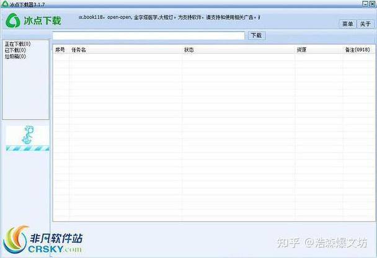Click the scrolling announcement text at top

point(169,17)
